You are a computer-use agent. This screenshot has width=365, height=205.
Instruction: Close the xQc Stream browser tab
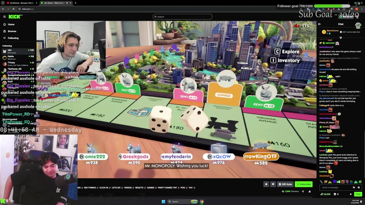(x=71, y=3)
